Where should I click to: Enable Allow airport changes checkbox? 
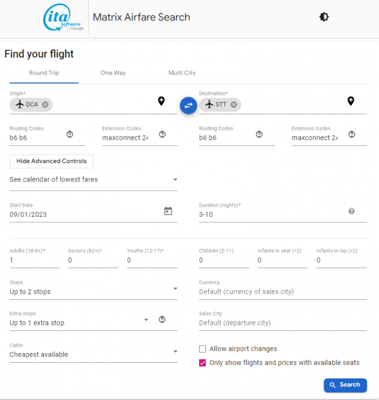pos(203,349)
